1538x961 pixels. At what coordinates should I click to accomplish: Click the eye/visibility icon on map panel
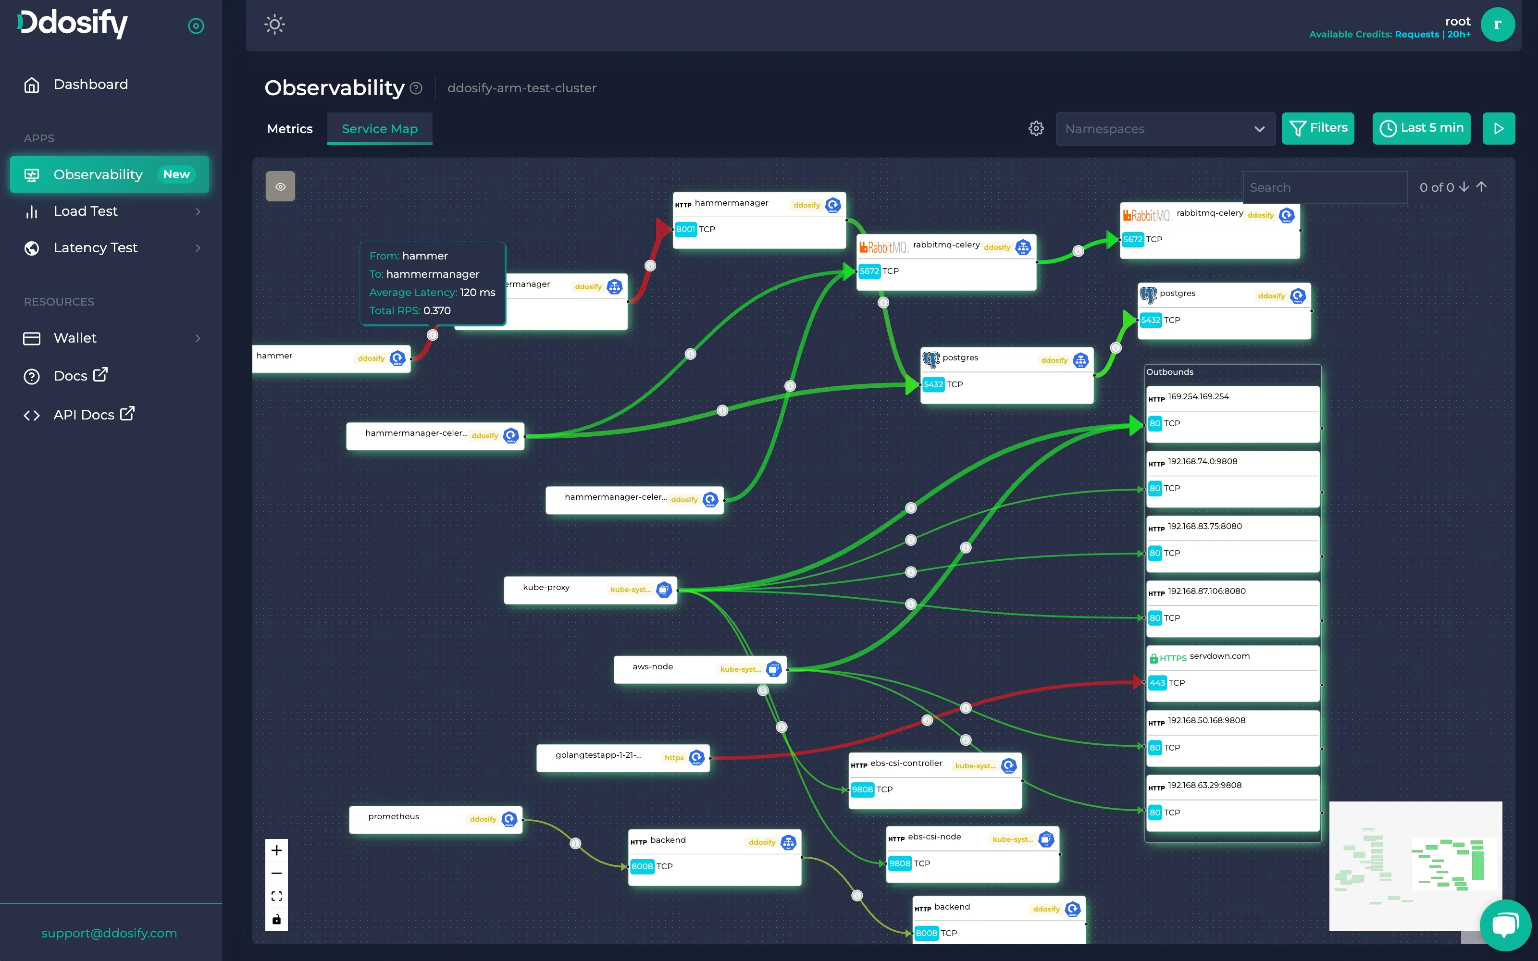[x=280, y=186]
